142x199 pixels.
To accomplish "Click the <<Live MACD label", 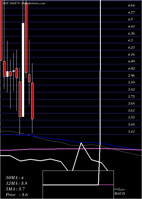I will coord(120,192).
